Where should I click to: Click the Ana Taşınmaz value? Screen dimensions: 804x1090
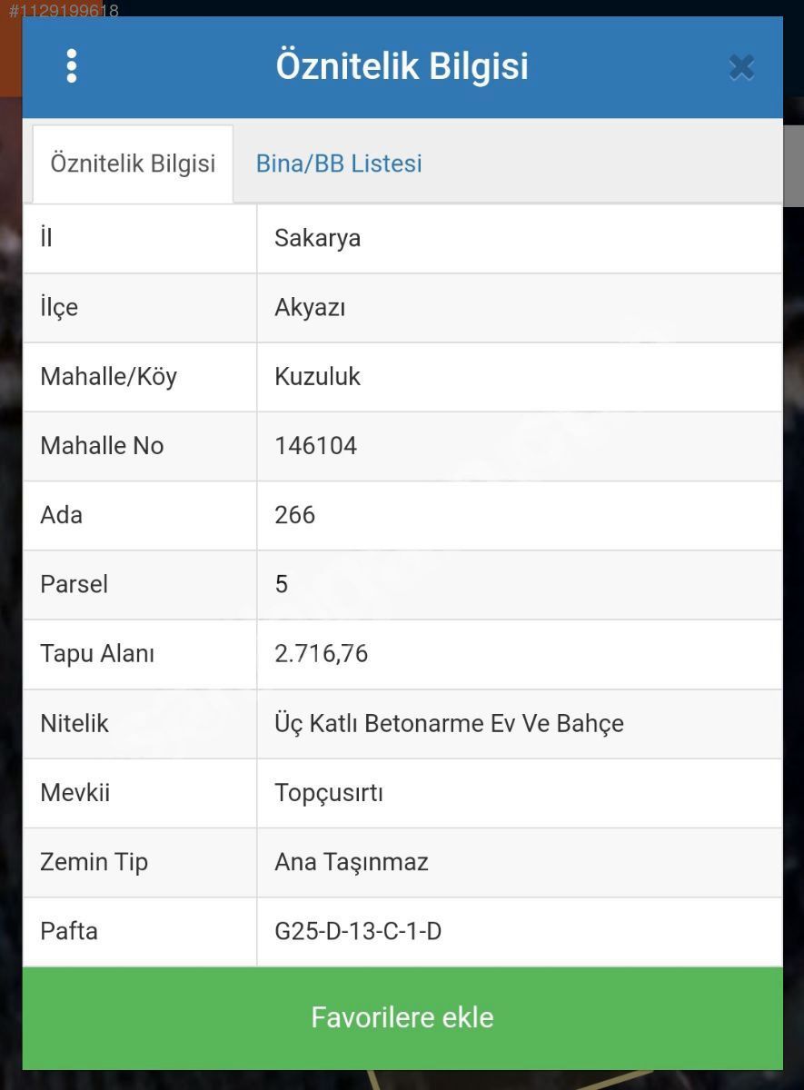click(351, 861)
